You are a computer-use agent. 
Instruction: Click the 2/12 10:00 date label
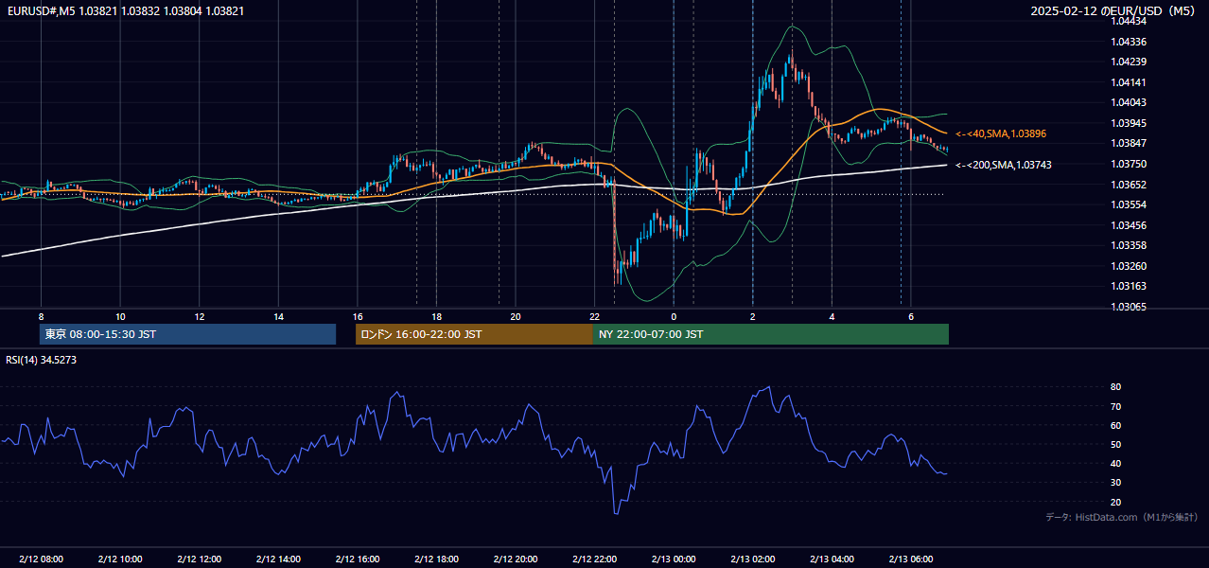[120, 559]
